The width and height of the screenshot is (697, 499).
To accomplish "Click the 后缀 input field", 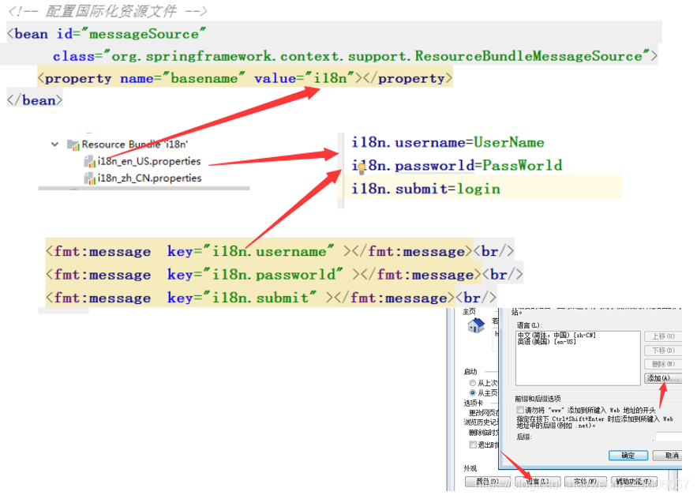I will [x=668, y=437].
